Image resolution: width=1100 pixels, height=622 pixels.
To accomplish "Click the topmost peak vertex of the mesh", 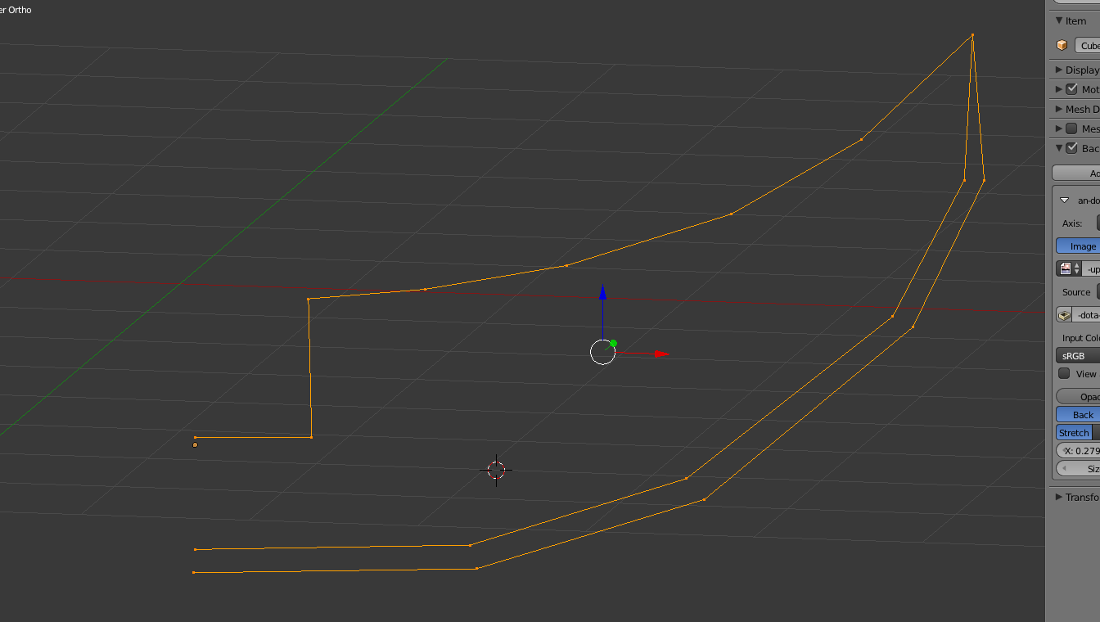I will tap(972, 35).
